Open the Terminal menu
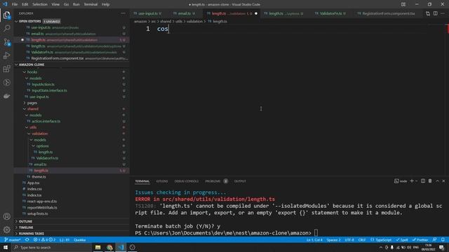The height and width of the screenshot is (252, 449). coord(91,4)
